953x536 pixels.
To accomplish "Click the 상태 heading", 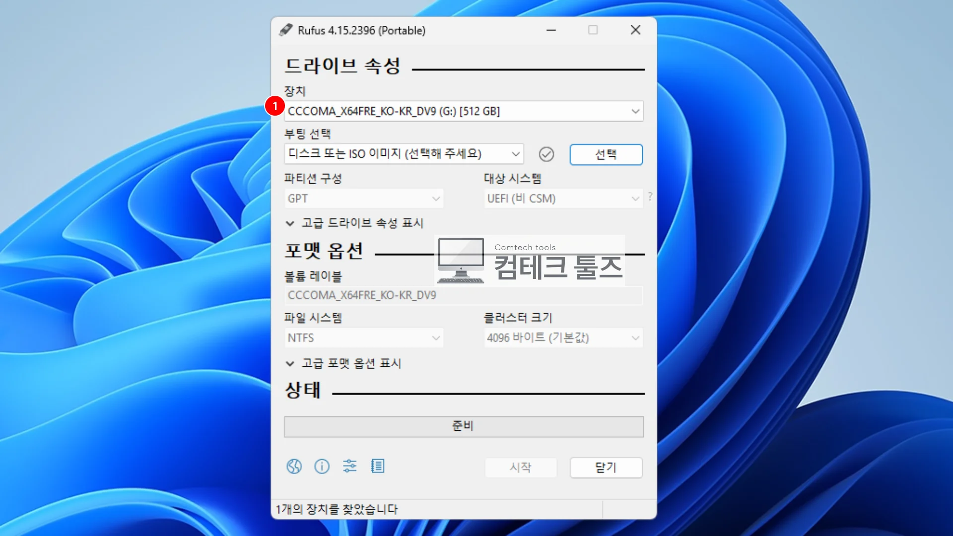I will pyautogui.click(x=303, y=390).
